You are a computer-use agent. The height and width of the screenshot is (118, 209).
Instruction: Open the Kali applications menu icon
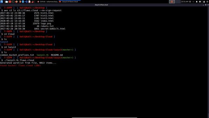2,2
